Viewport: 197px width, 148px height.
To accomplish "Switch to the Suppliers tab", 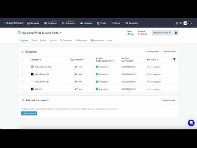I will point(24,40).
